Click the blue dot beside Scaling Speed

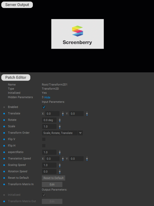coord(4,165)
